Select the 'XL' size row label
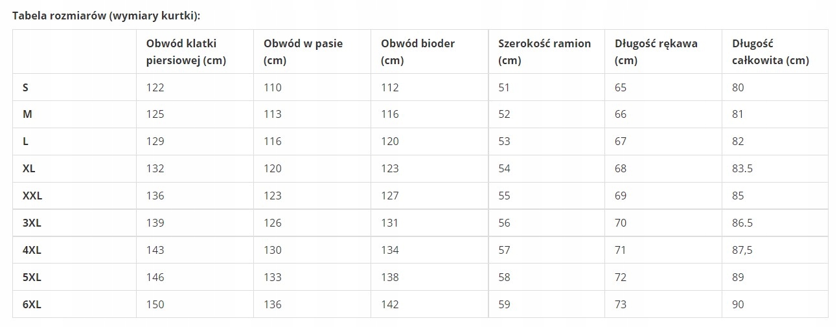Viewport: 837px width, 327px height. click(29, 168)
